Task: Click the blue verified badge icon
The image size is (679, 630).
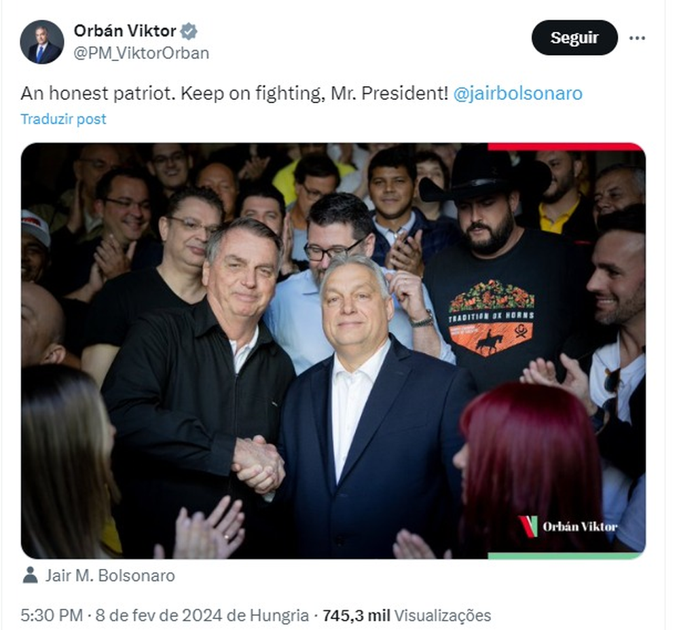Action: (189, 31)
